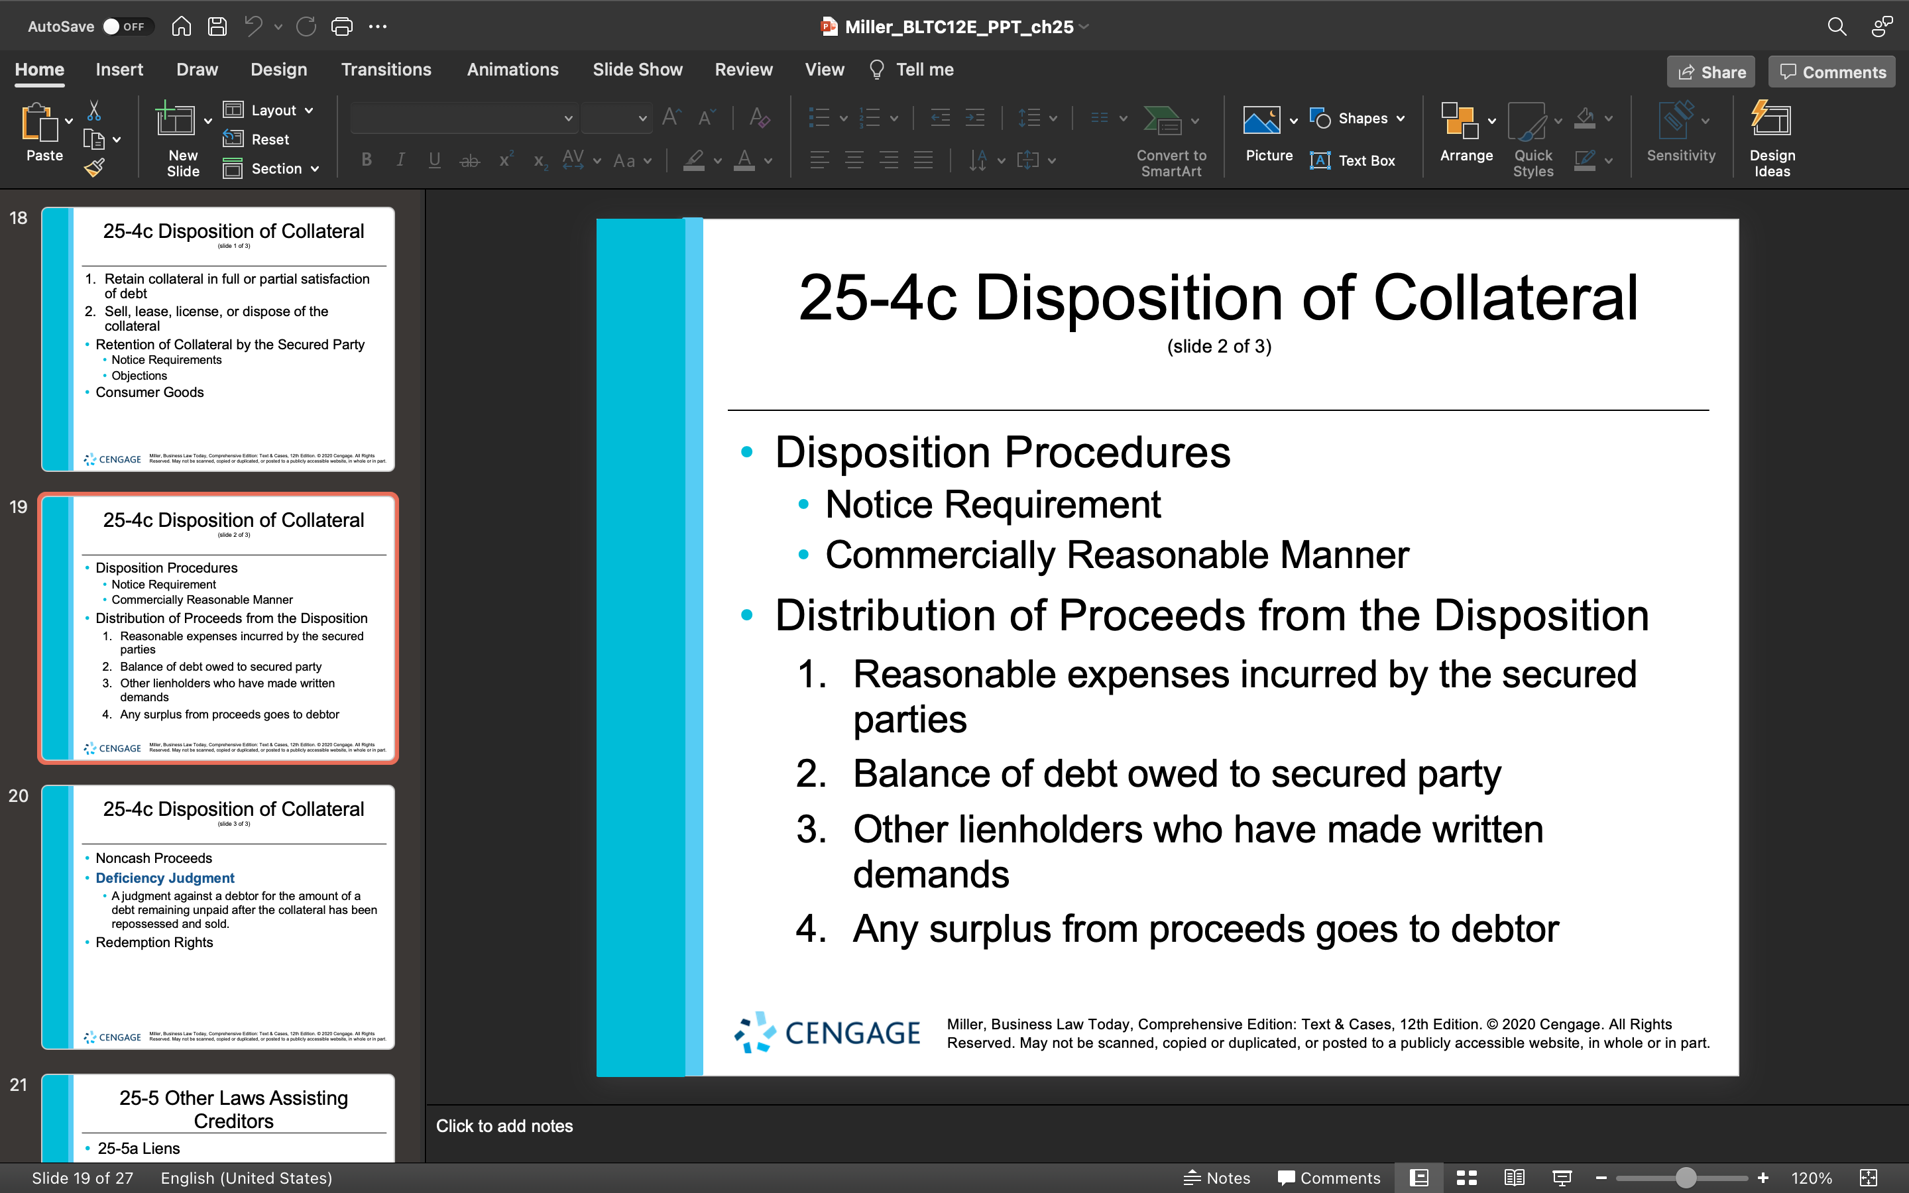The width and height of the screenshot is (1909, 1193).
Task: Decrease the paragraph indent level
Action: 941,119
